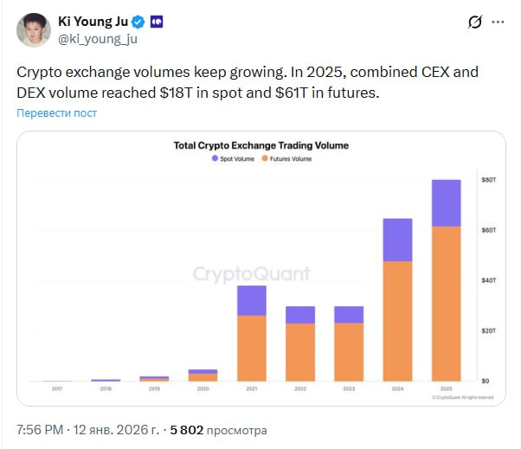Click the purple Spot Volume legend dot
The image size is (521, 449).
pyautogui.click(x=213, y=159)
